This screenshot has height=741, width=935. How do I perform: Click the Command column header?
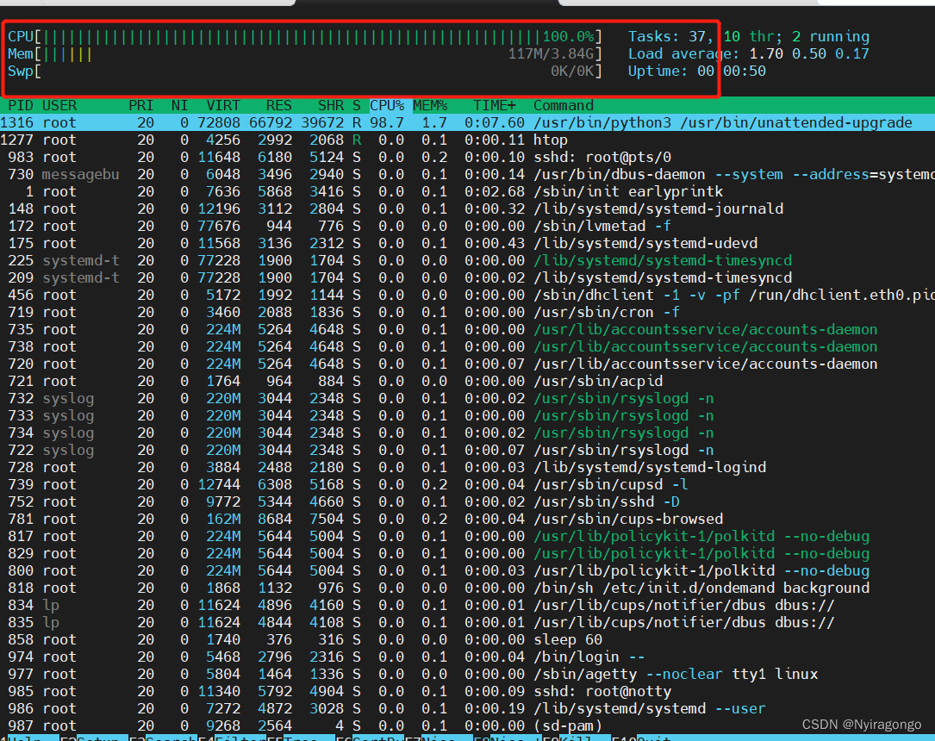[564, 105]
